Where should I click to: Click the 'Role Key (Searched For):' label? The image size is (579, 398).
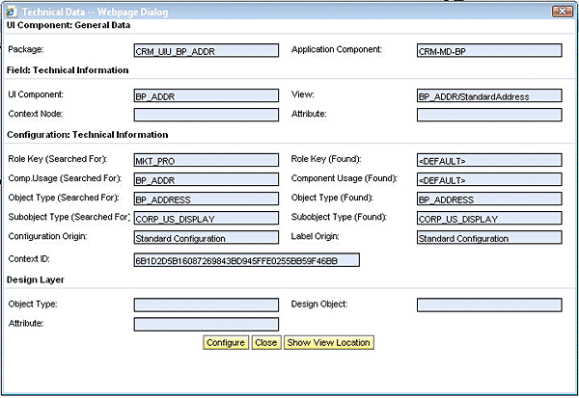tap(58, 159)
